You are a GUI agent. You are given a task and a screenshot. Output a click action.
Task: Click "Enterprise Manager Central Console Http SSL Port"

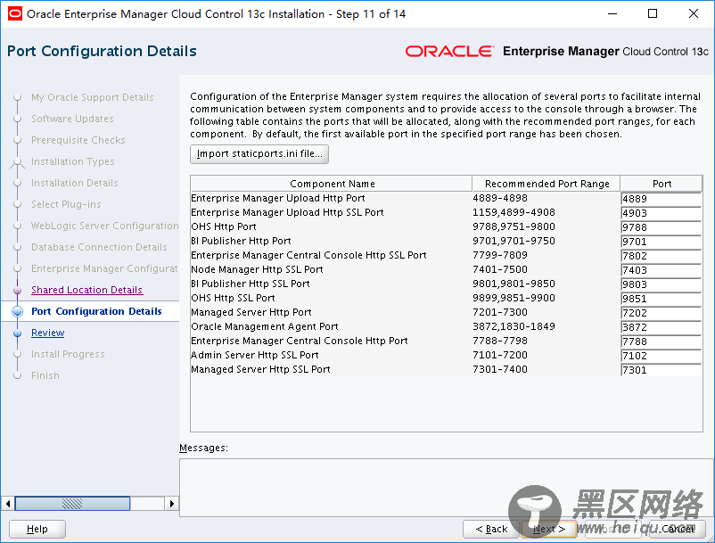click(x=308, y=255)
